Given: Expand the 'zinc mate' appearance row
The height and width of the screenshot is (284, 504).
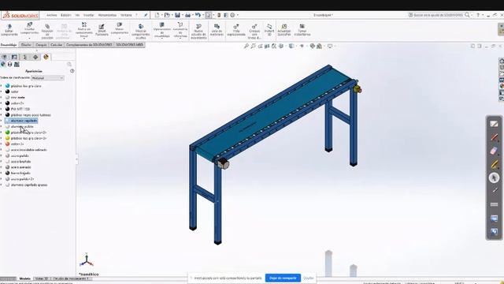Looking at the screenshot, I should point(2,97).
